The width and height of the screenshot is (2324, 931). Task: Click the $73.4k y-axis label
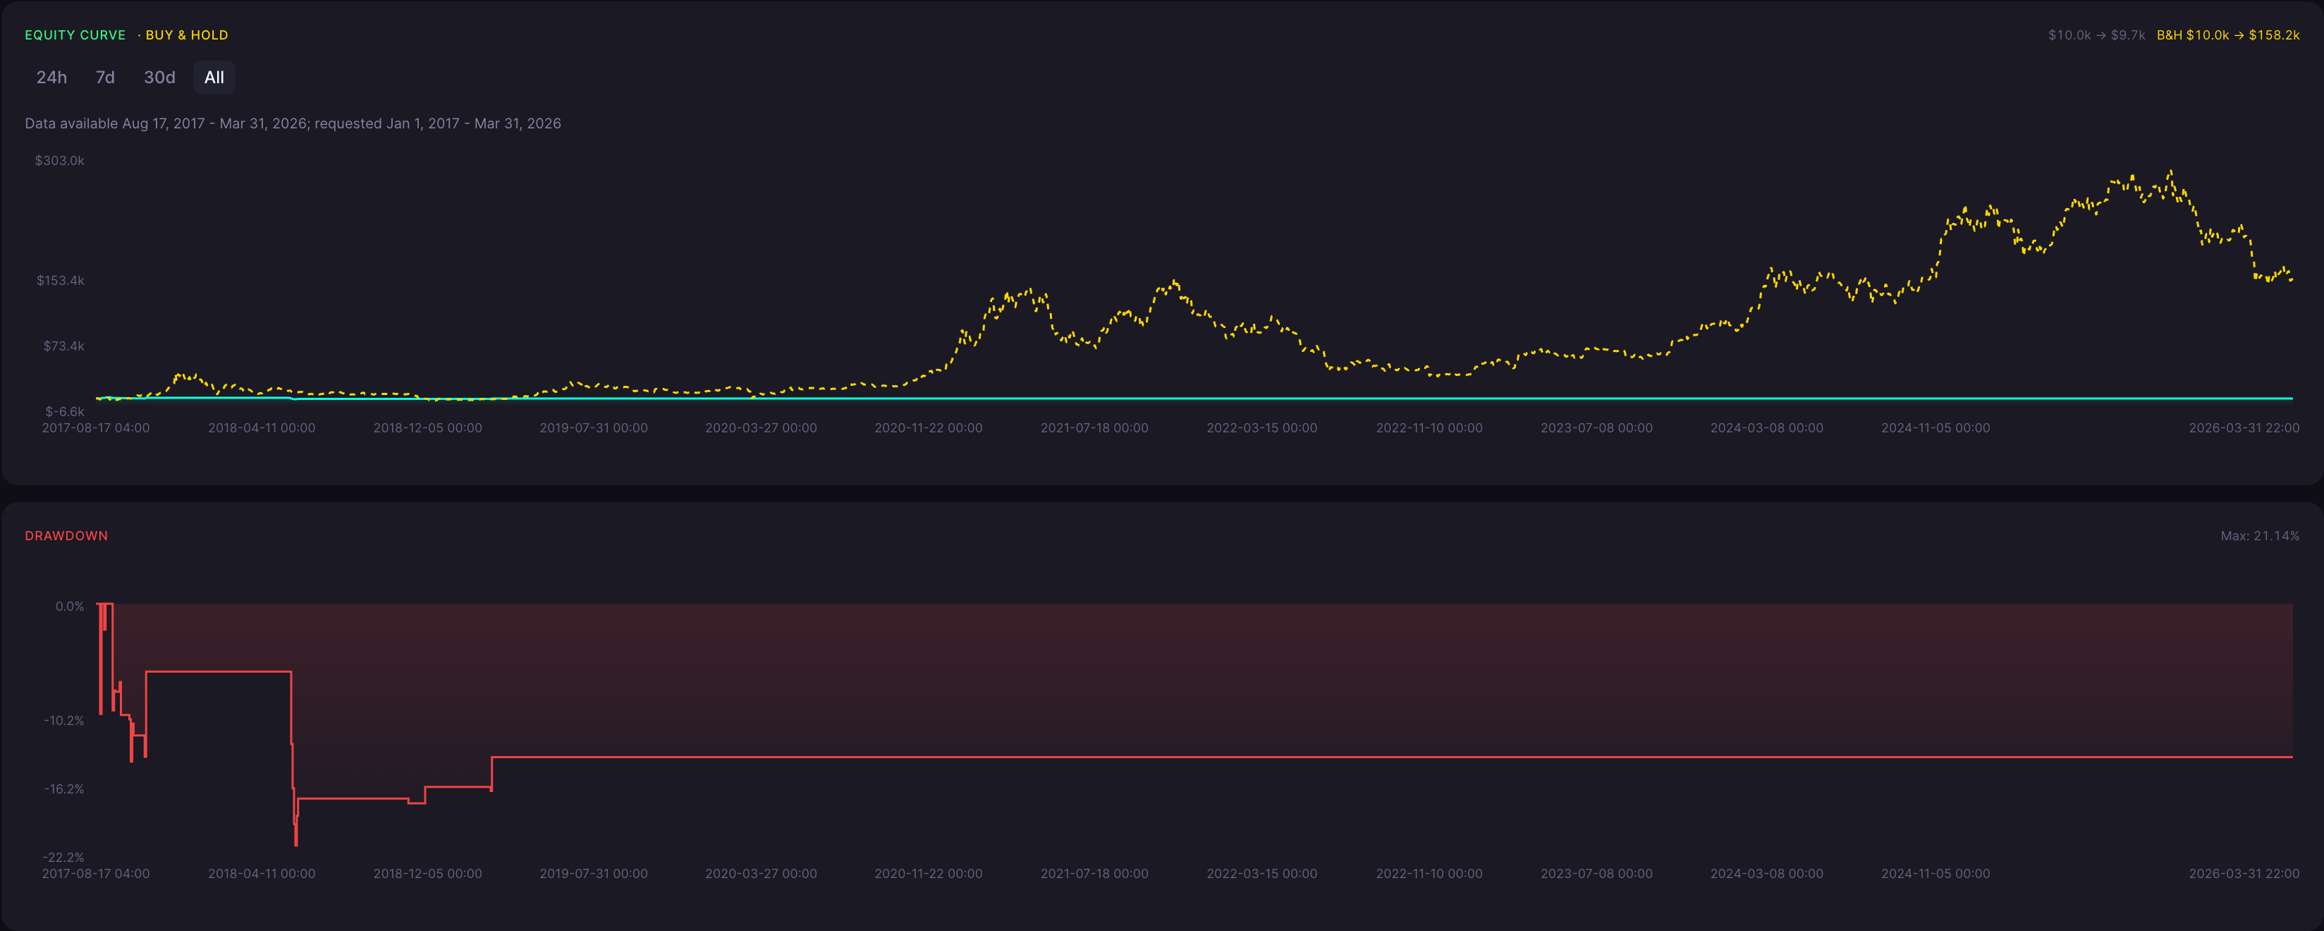pyautogui.click(x=64, y=346)
